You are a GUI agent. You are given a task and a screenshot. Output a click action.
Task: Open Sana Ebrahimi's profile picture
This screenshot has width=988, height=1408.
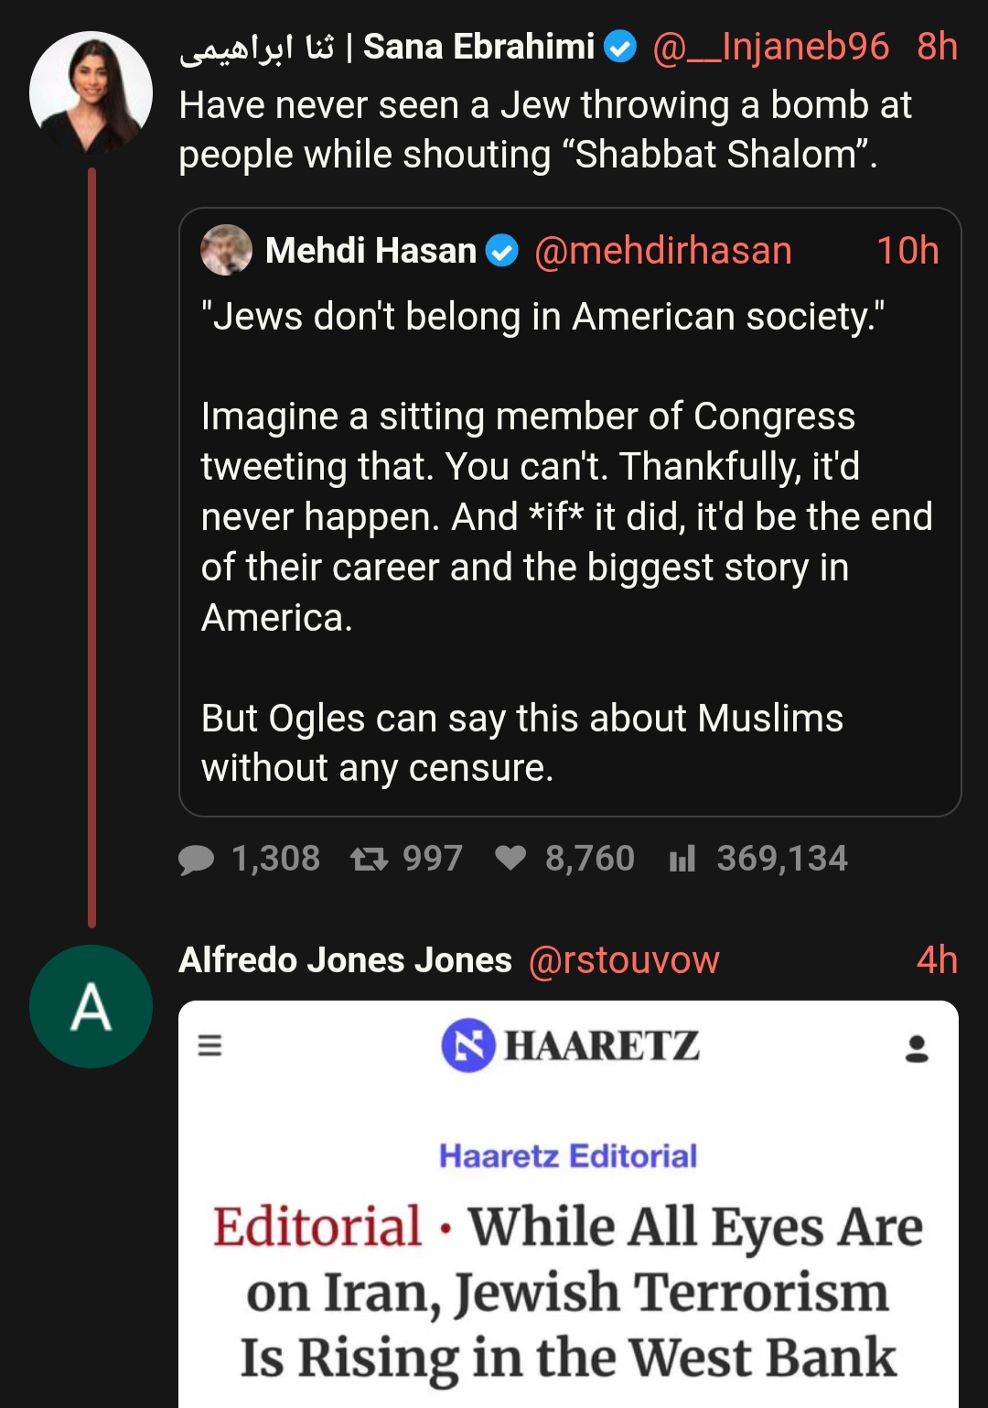coord(91,92)
